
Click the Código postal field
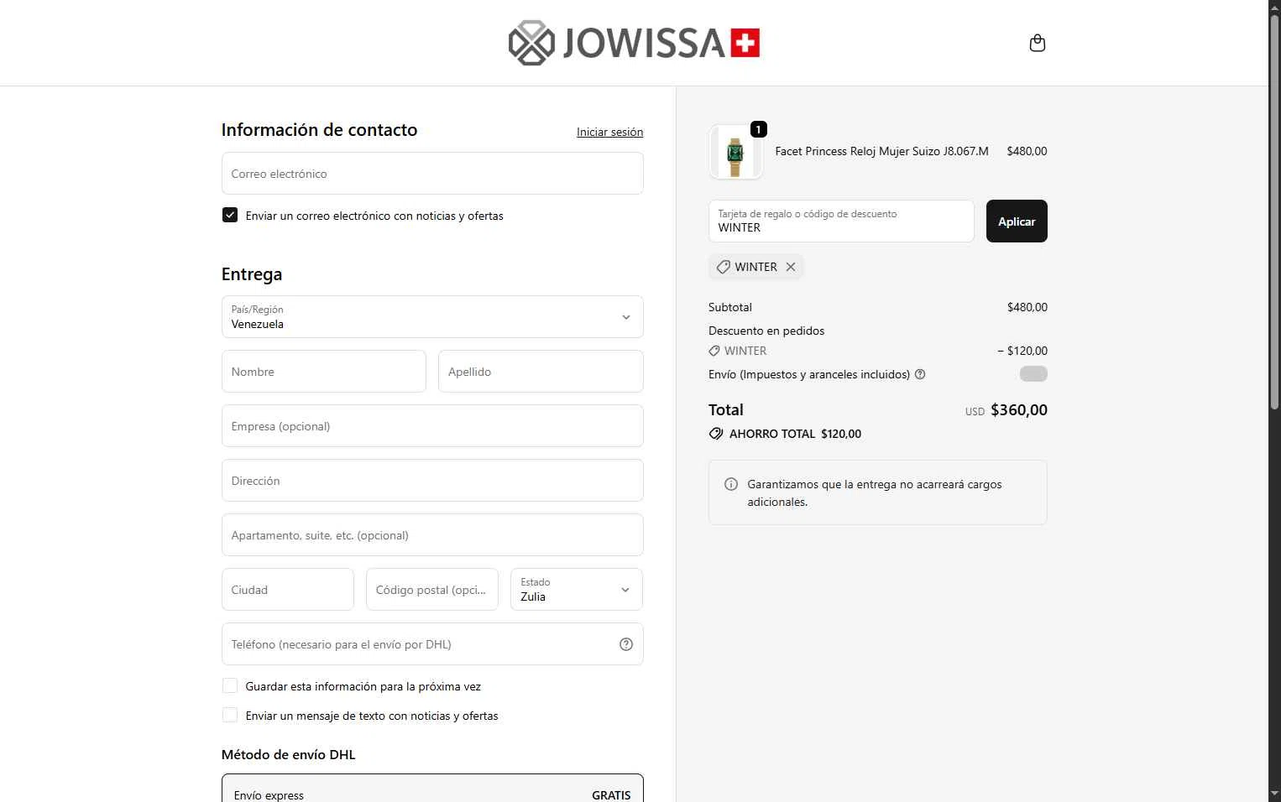[432, 589]
